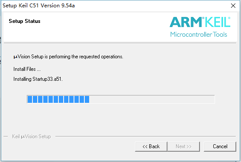Screen dimensions: 241x162
Task: Click the separator line beside Keil µVision Setup
Action: coord(145,136)
